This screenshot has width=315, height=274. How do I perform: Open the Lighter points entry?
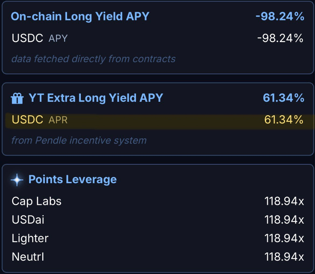pyautogui.click(x=30, y=238)
